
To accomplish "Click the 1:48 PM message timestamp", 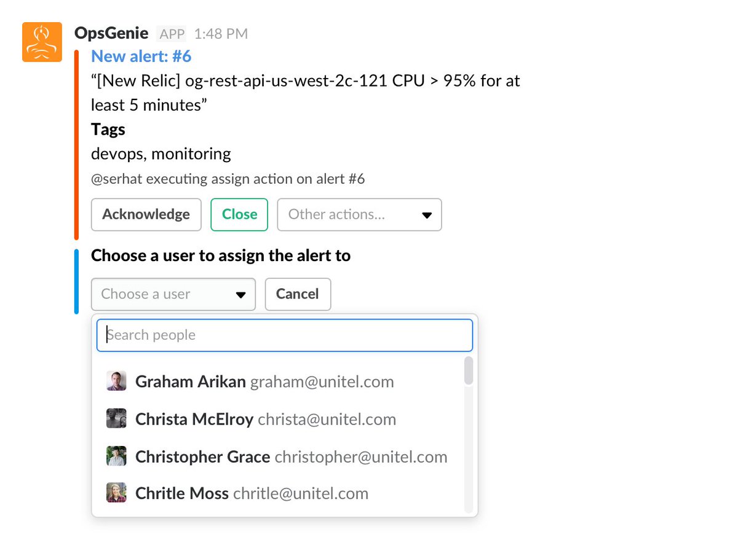I will pyautogui.click(x=221, y=34).
